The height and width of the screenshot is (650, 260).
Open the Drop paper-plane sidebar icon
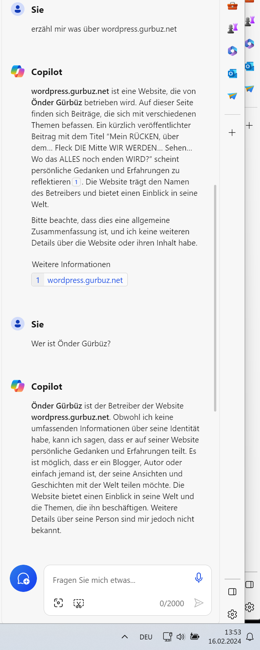[232, 96]
